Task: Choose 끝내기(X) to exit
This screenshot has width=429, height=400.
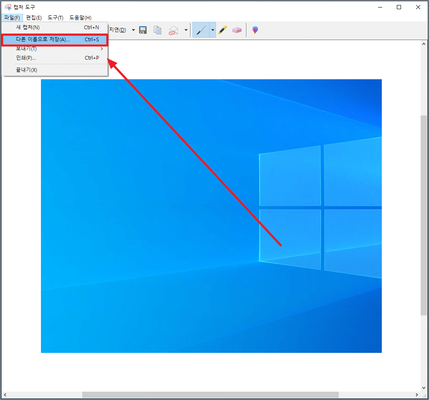Action: pos(55,70)
